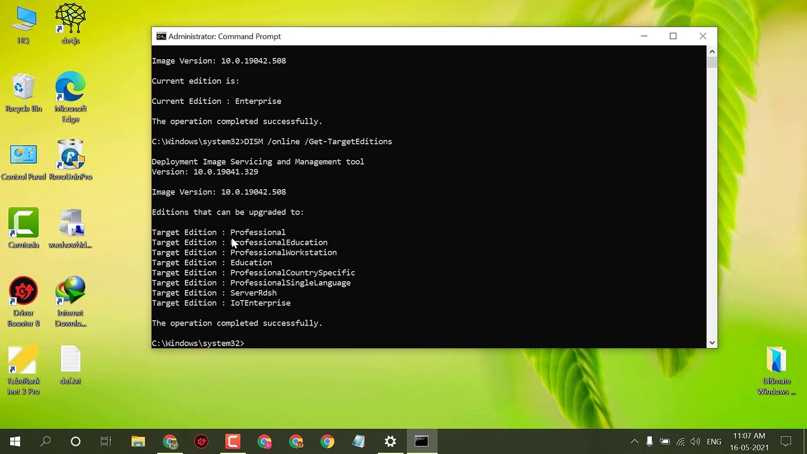The image size is (807, 454).
Task: Click the 'ProfessionalSingleLanguage' target edition line
Action: coord(251,282)
